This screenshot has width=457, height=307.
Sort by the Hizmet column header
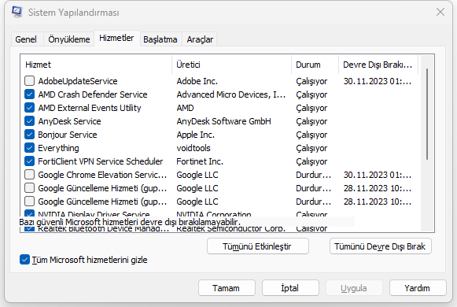pyautogui.click(x=96, y=65)
